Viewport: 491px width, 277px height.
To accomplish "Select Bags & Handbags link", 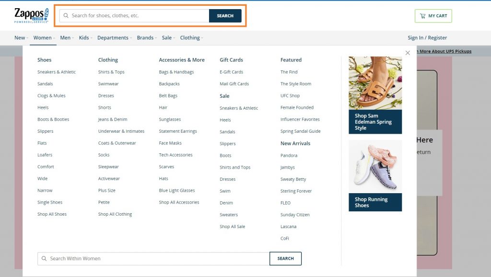I will 176,72.
